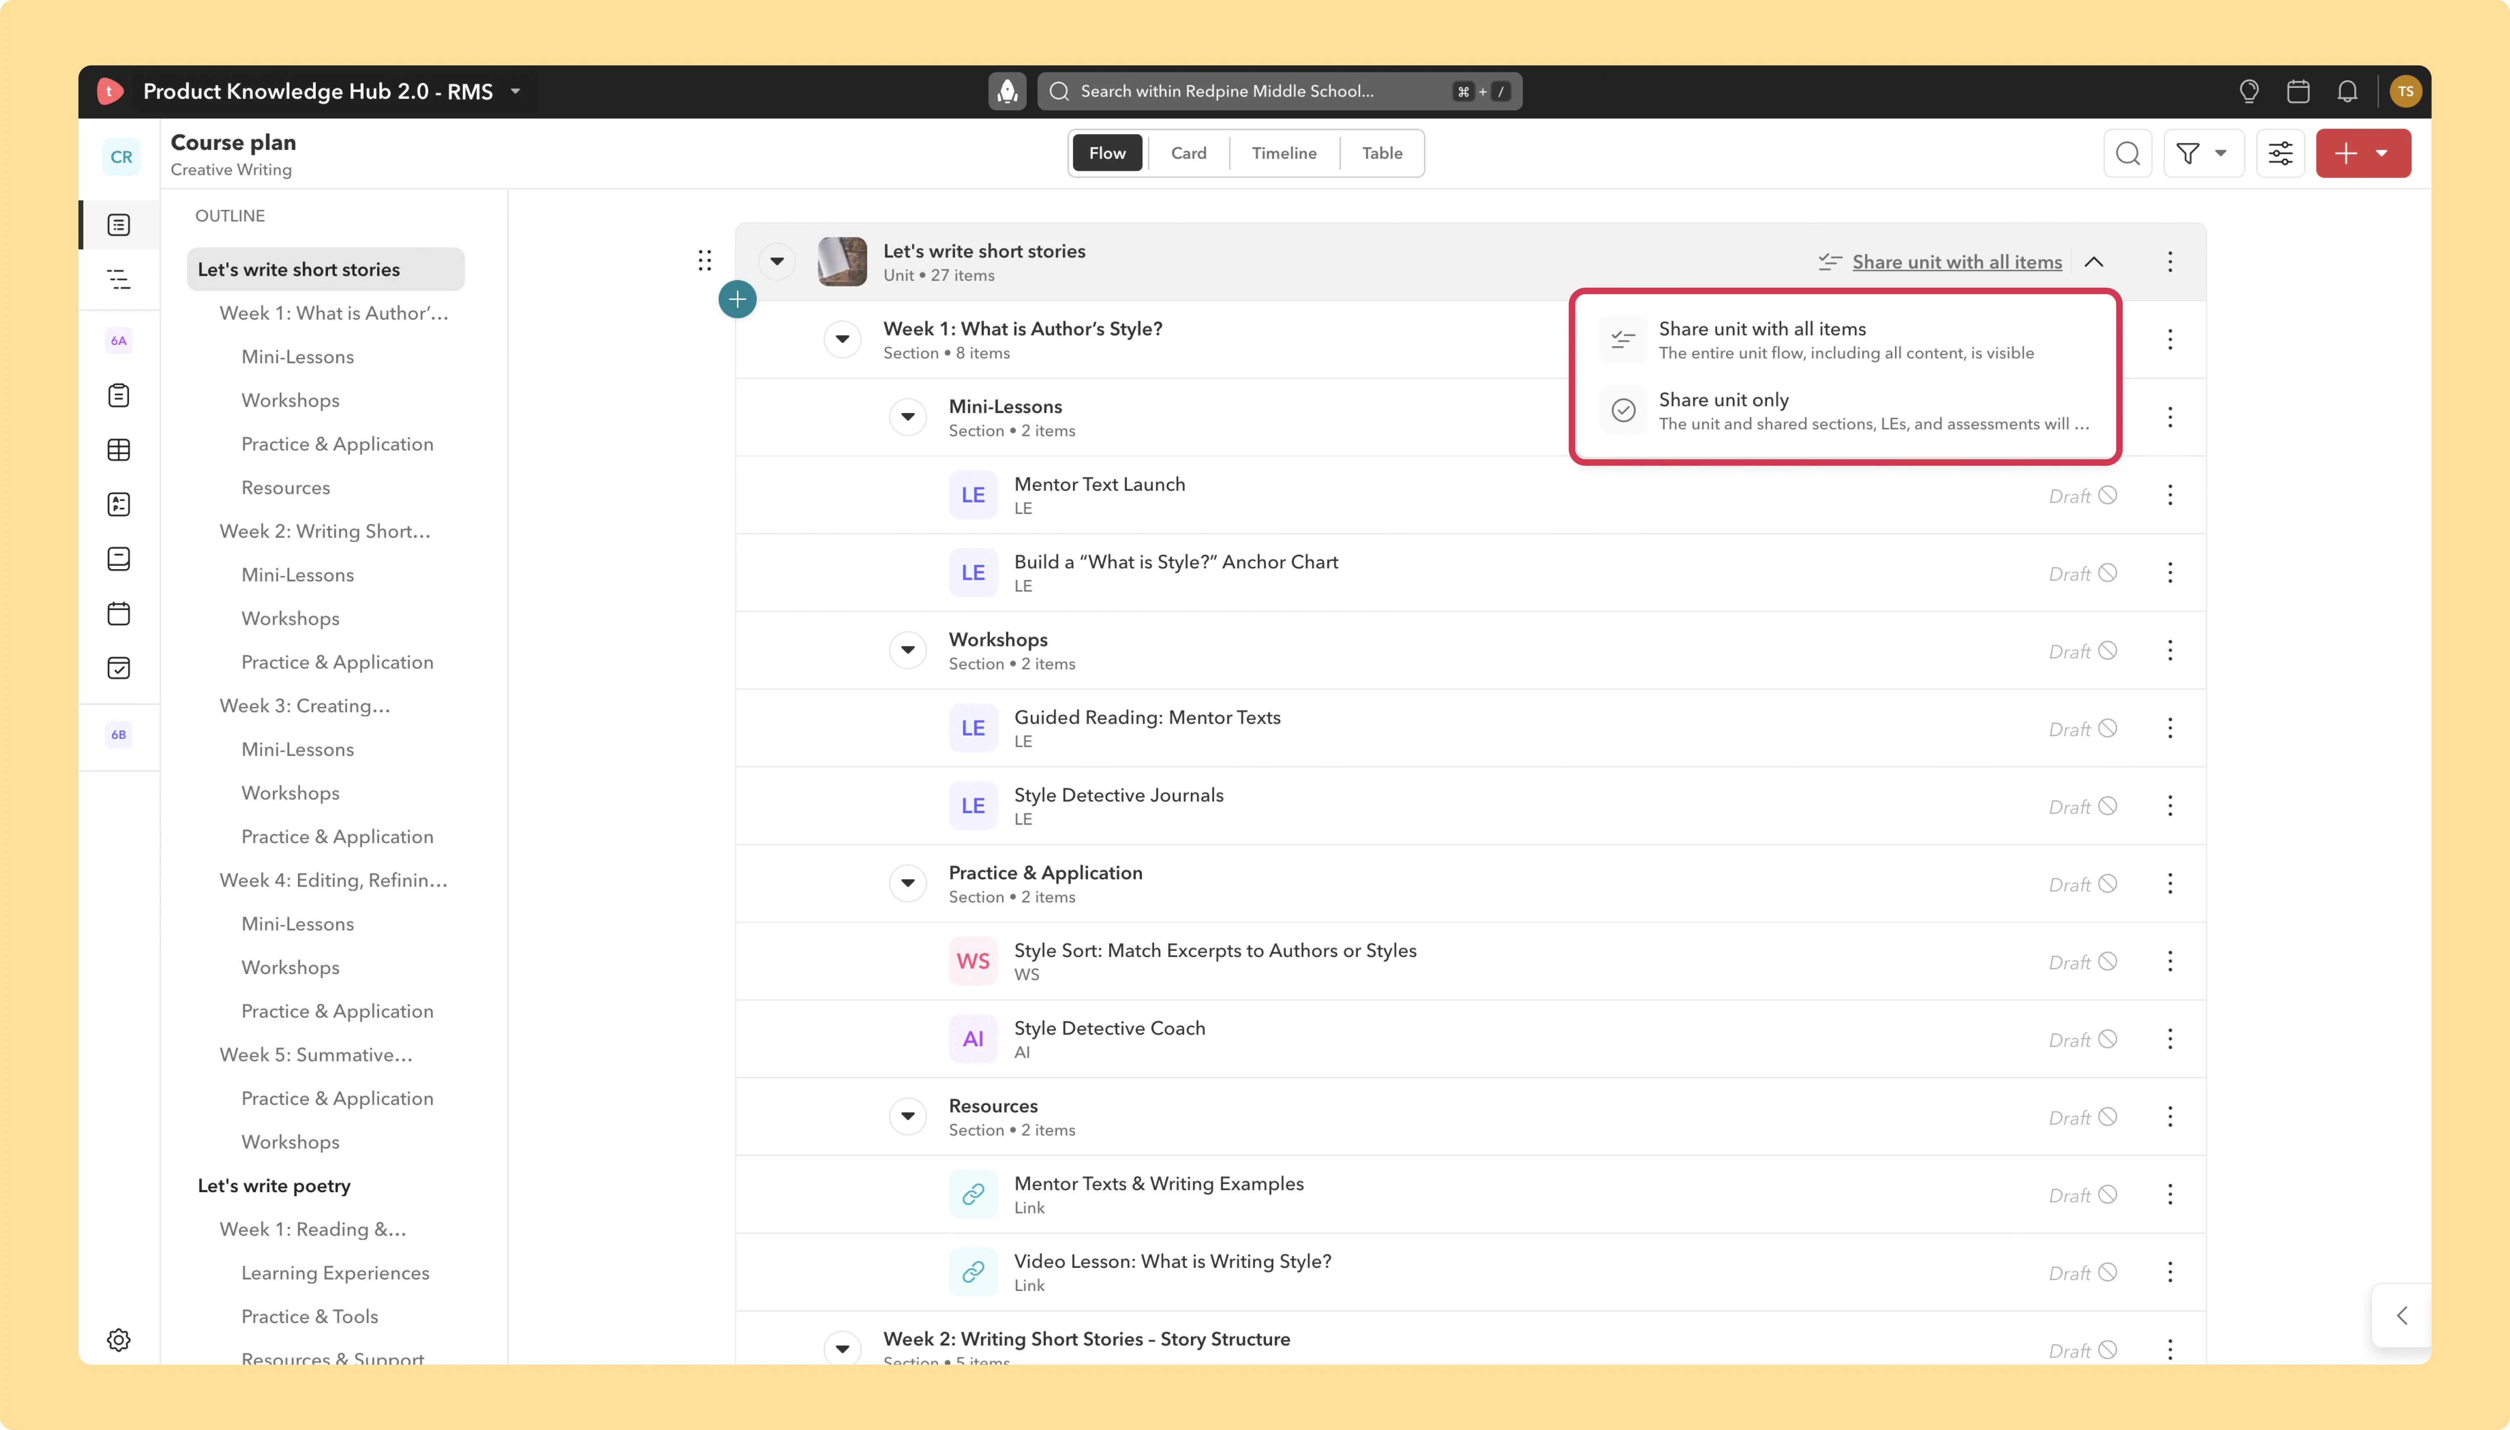
Task: Open the 6A class badge in sidebar
Action: [119, 341]
